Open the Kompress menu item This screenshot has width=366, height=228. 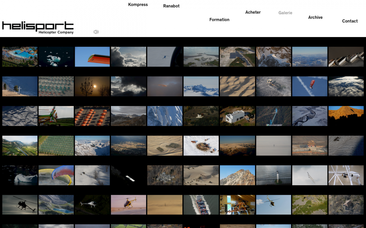(138, 5)
